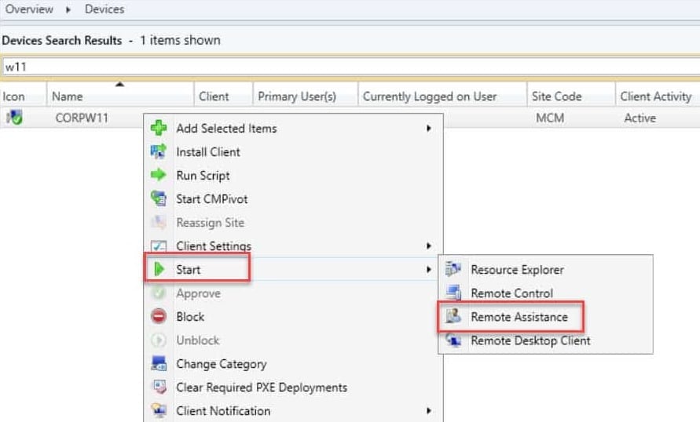This screenshot has height=422, width=700.
Task: Go to Overview breadcrumb
Action: tap(29, 9)
